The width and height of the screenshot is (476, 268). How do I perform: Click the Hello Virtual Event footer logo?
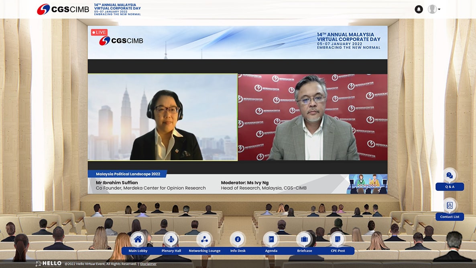[x=49, y=264]
